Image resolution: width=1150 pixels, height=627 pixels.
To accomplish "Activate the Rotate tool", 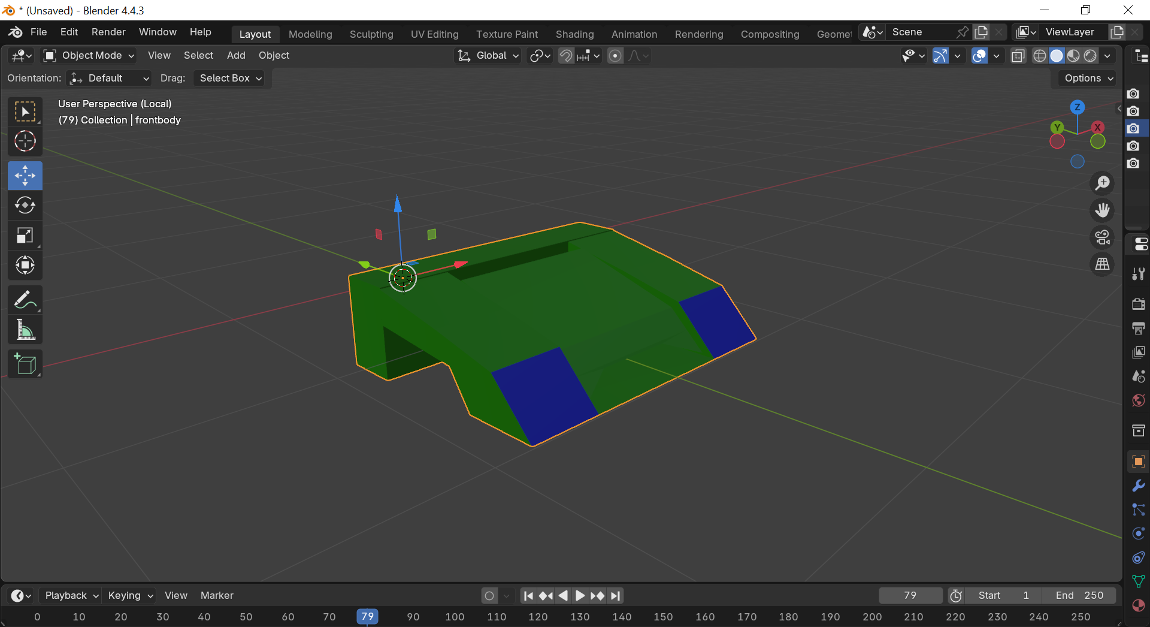I will pyautogui.click(x=25, y=206).
